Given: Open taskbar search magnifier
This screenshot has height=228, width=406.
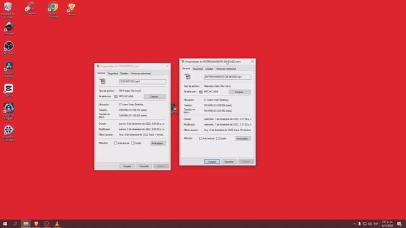Looking at the screenshot, I should [x=15, y=224].
